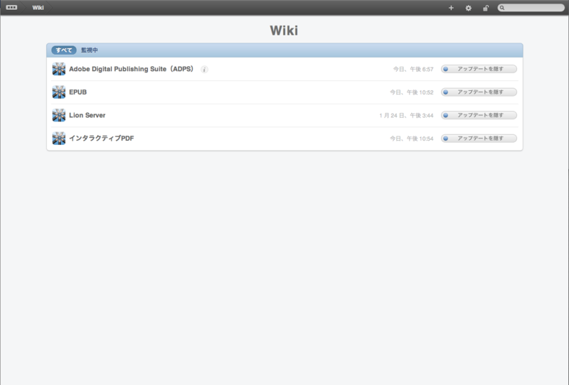Click the 今日、午後 10:52 timestamp
This screenshot has width=569, height=385.
pyautogui.click(x=412, y=92)
